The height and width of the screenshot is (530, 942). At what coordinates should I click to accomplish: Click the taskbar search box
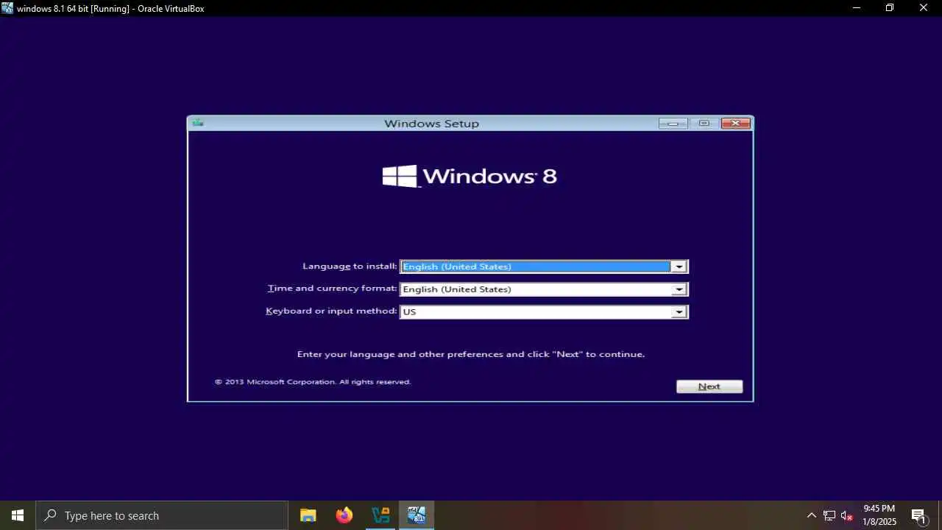162,515
